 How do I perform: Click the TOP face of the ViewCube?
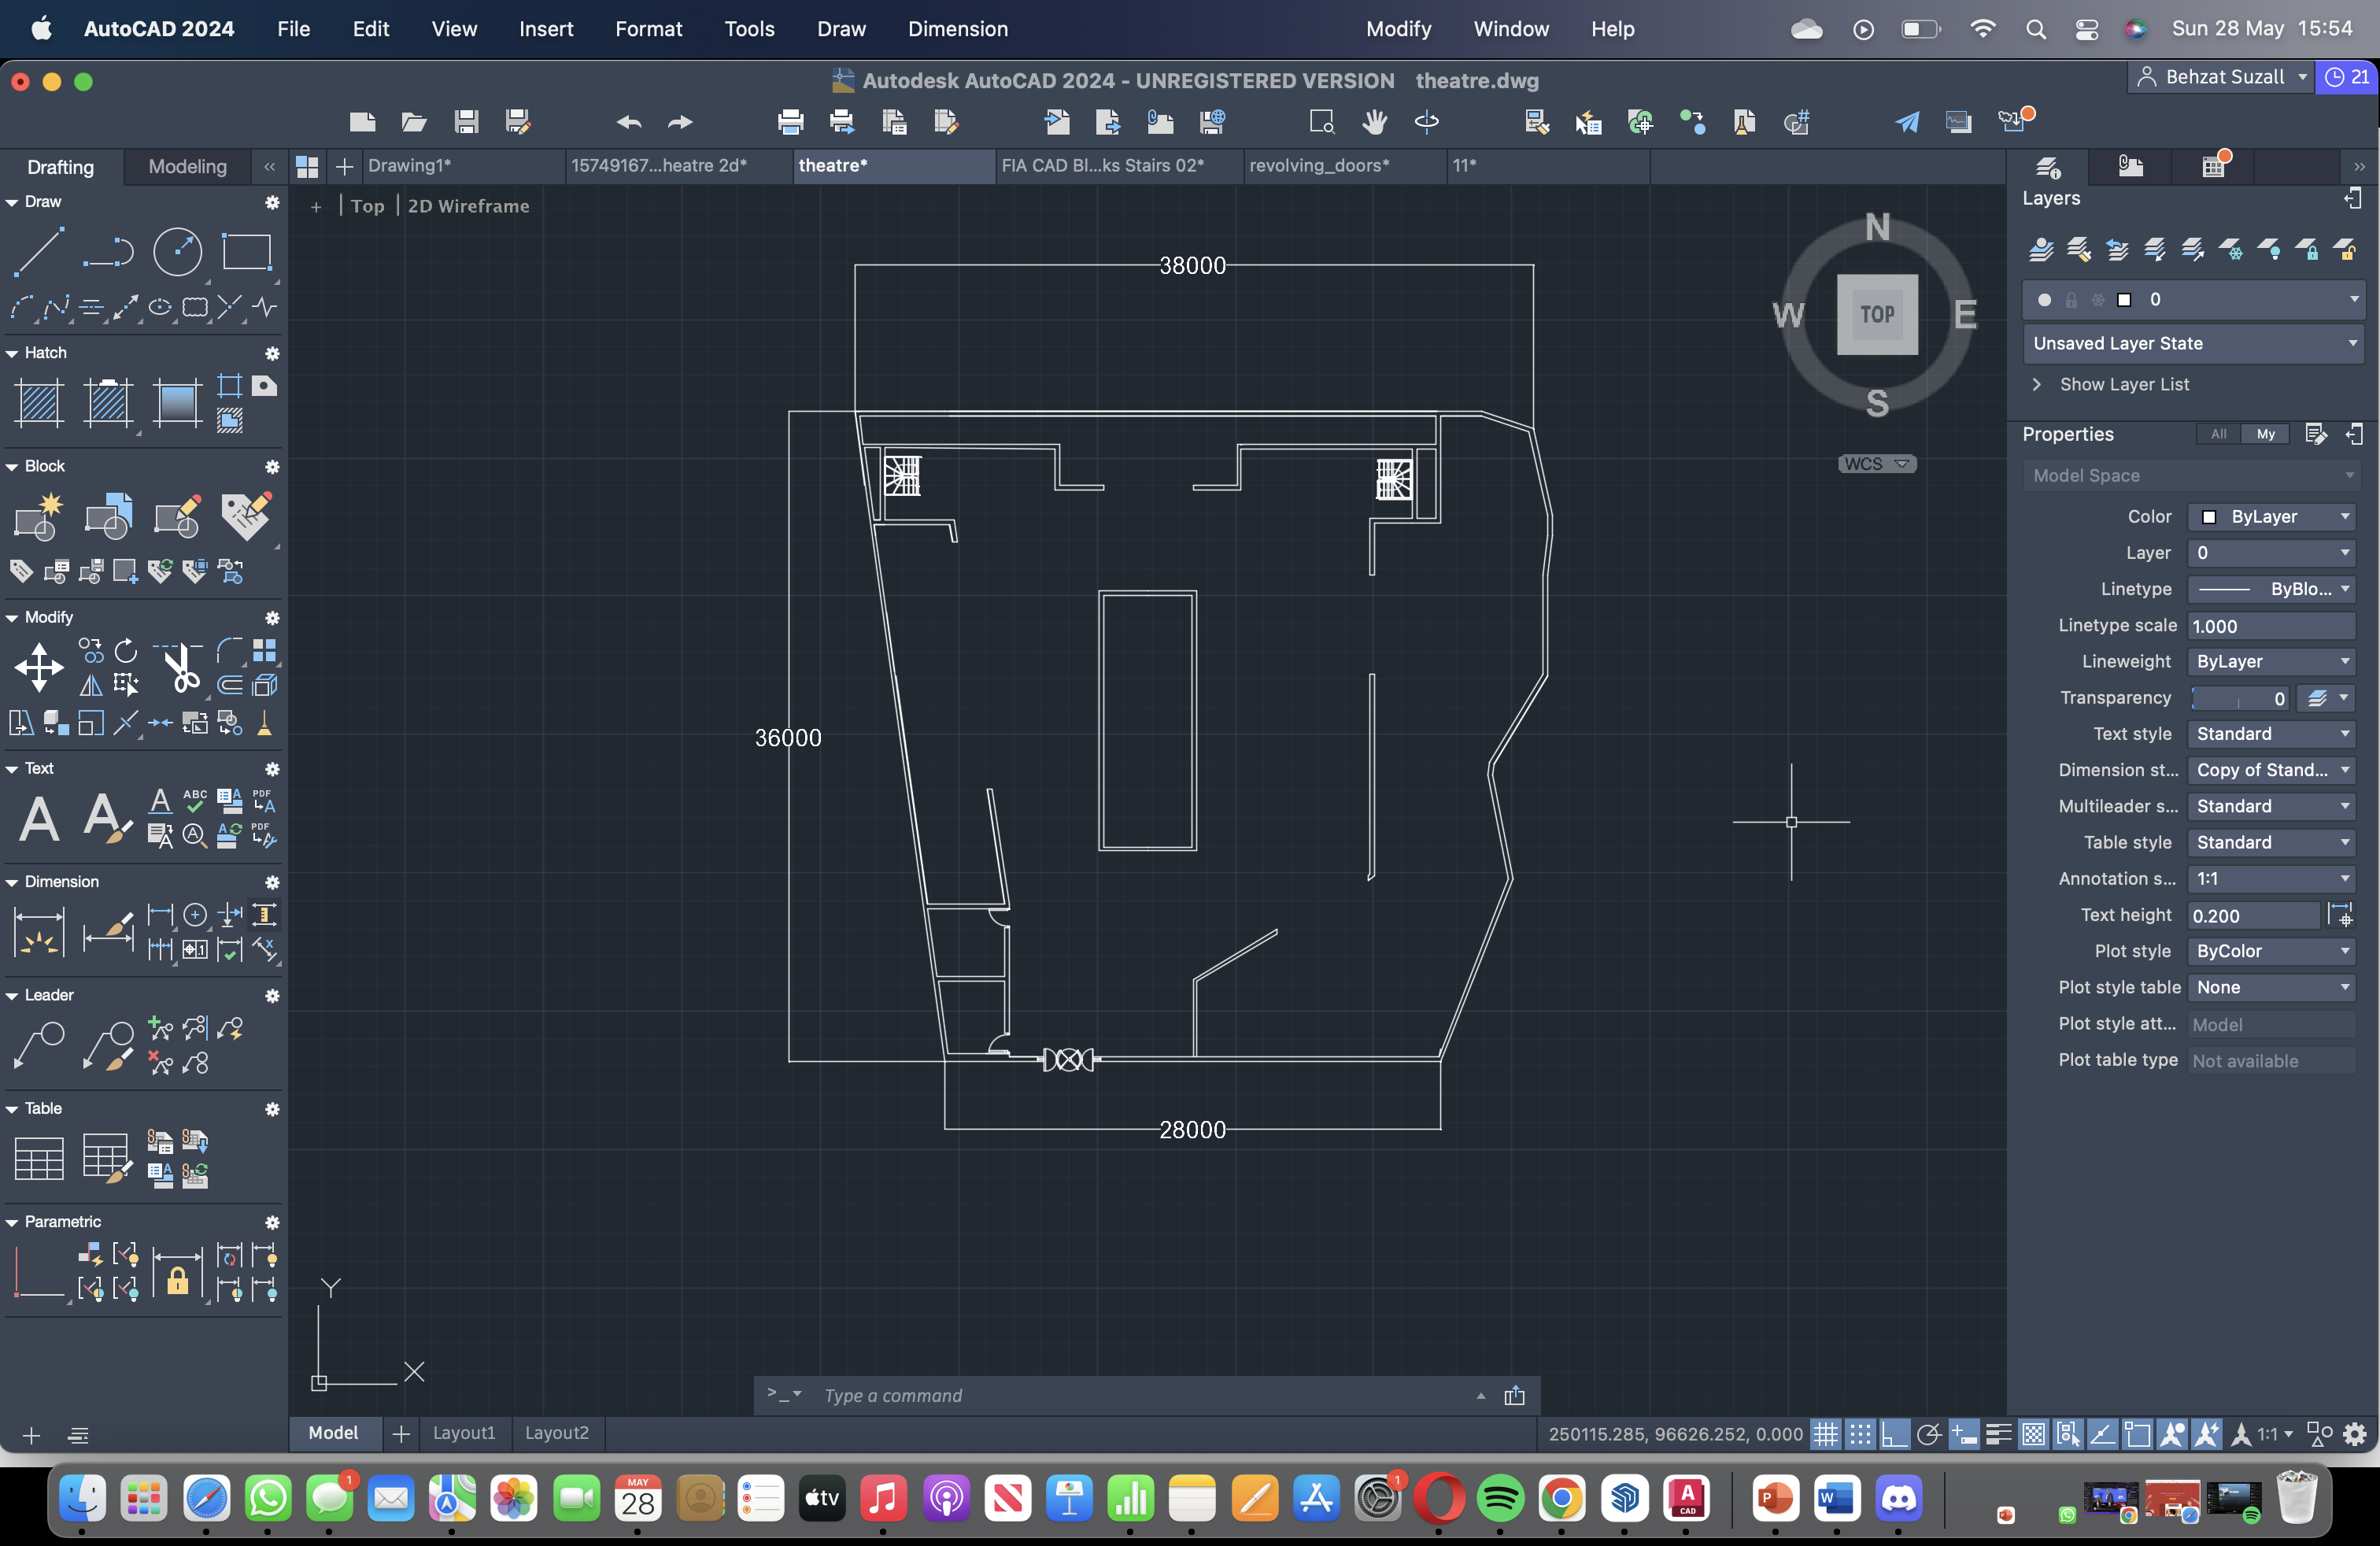tap(1877, 314)
